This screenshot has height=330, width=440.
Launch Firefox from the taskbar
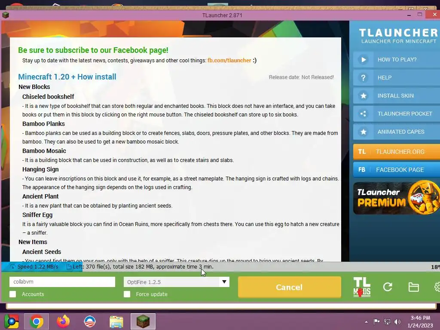click(63, 321)
